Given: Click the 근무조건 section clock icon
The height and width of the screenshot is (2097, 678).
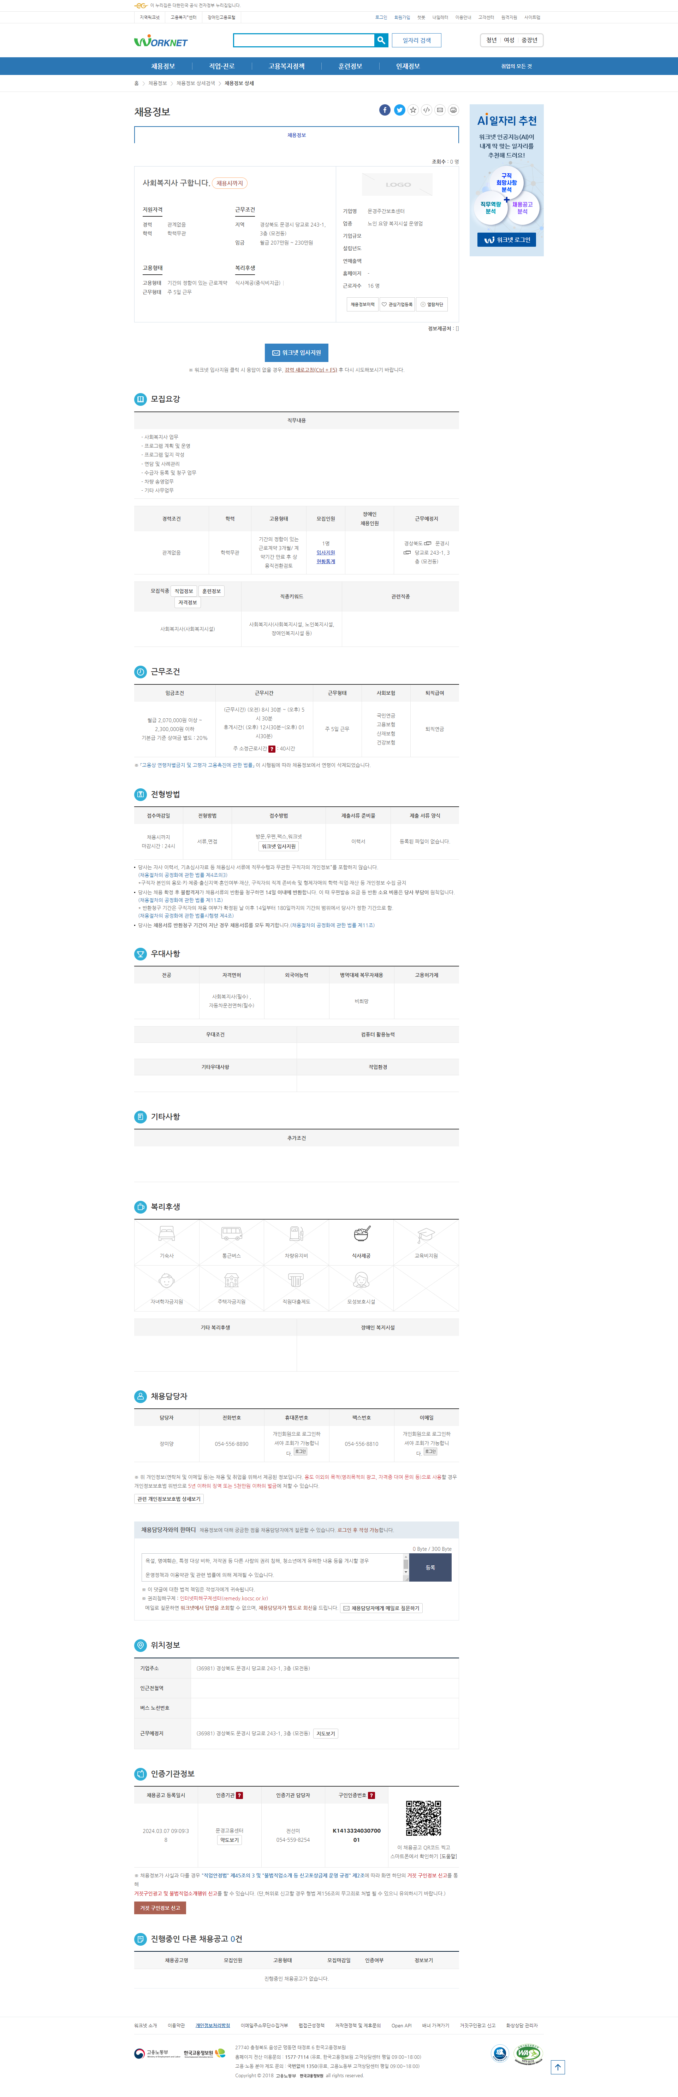Looking at the screenshot, I should (140, 672).
